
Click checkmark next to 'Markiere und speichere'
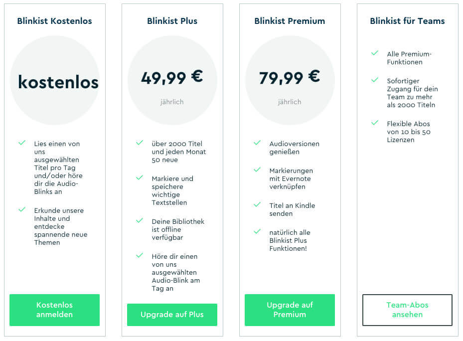coord(140,177)
